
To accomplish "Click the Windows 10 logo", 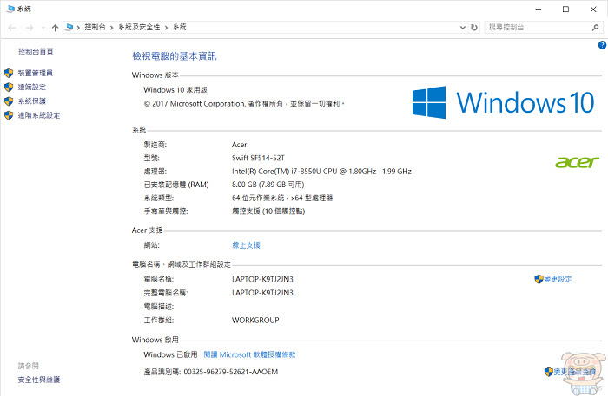I will pos(503,102).
